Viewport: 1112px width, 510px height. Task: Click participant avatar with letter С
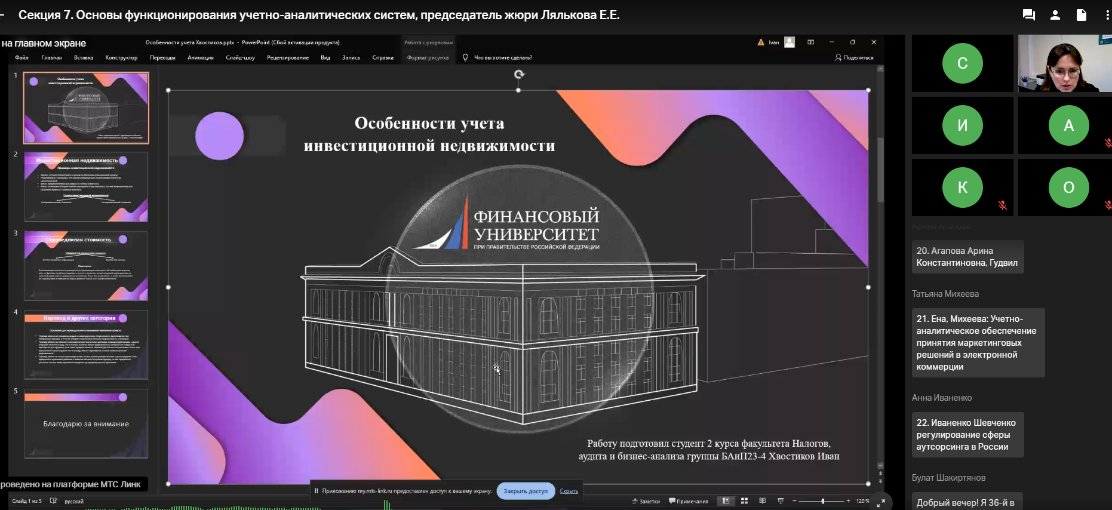pyautogui.click(x=962, y=63)
